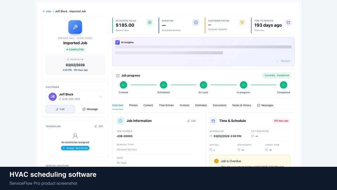Click the JB customer avatar
The height and width of the screenshot is (190, 337).
pos(53,97)
